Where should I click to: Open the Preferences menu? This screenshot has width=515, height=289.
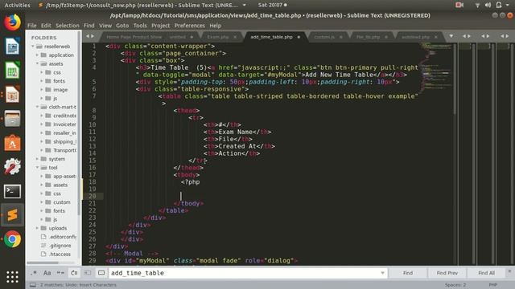pyautogui.click(x=190, y=26)
